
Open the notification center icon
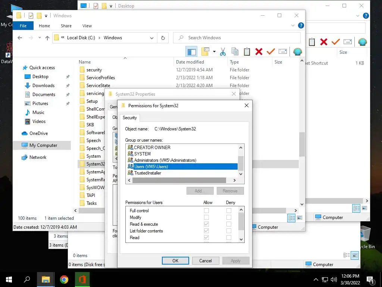tap(370, 280)
